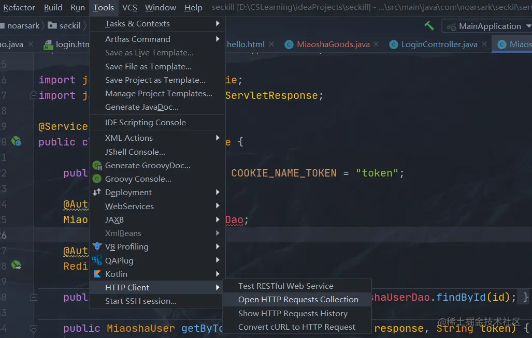Click the "token" string literal
This screenshot has width=532, height=338.
coord(377,173)
